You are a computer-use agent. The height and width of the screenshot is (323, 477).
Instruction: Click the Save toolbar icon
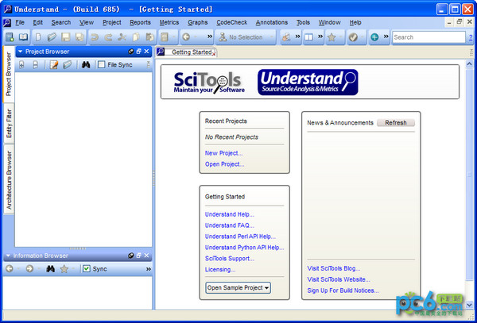[66, 37]
